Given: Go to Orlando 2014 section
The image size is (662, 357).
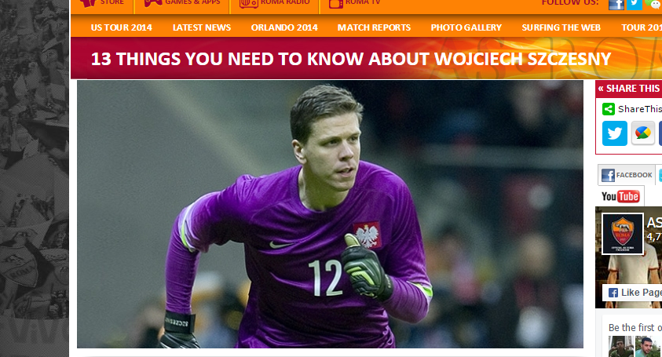Looking at the screenshot, I should (284, 27).
